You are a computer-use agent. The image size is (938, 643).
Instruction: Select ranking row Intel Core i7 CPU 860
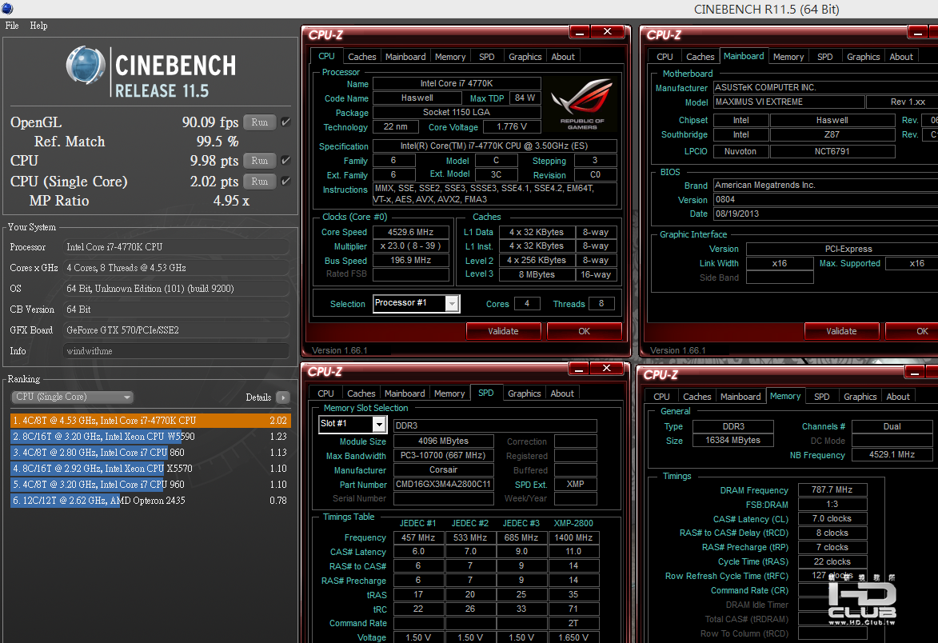pyautogui.click(x=151, y=453)
